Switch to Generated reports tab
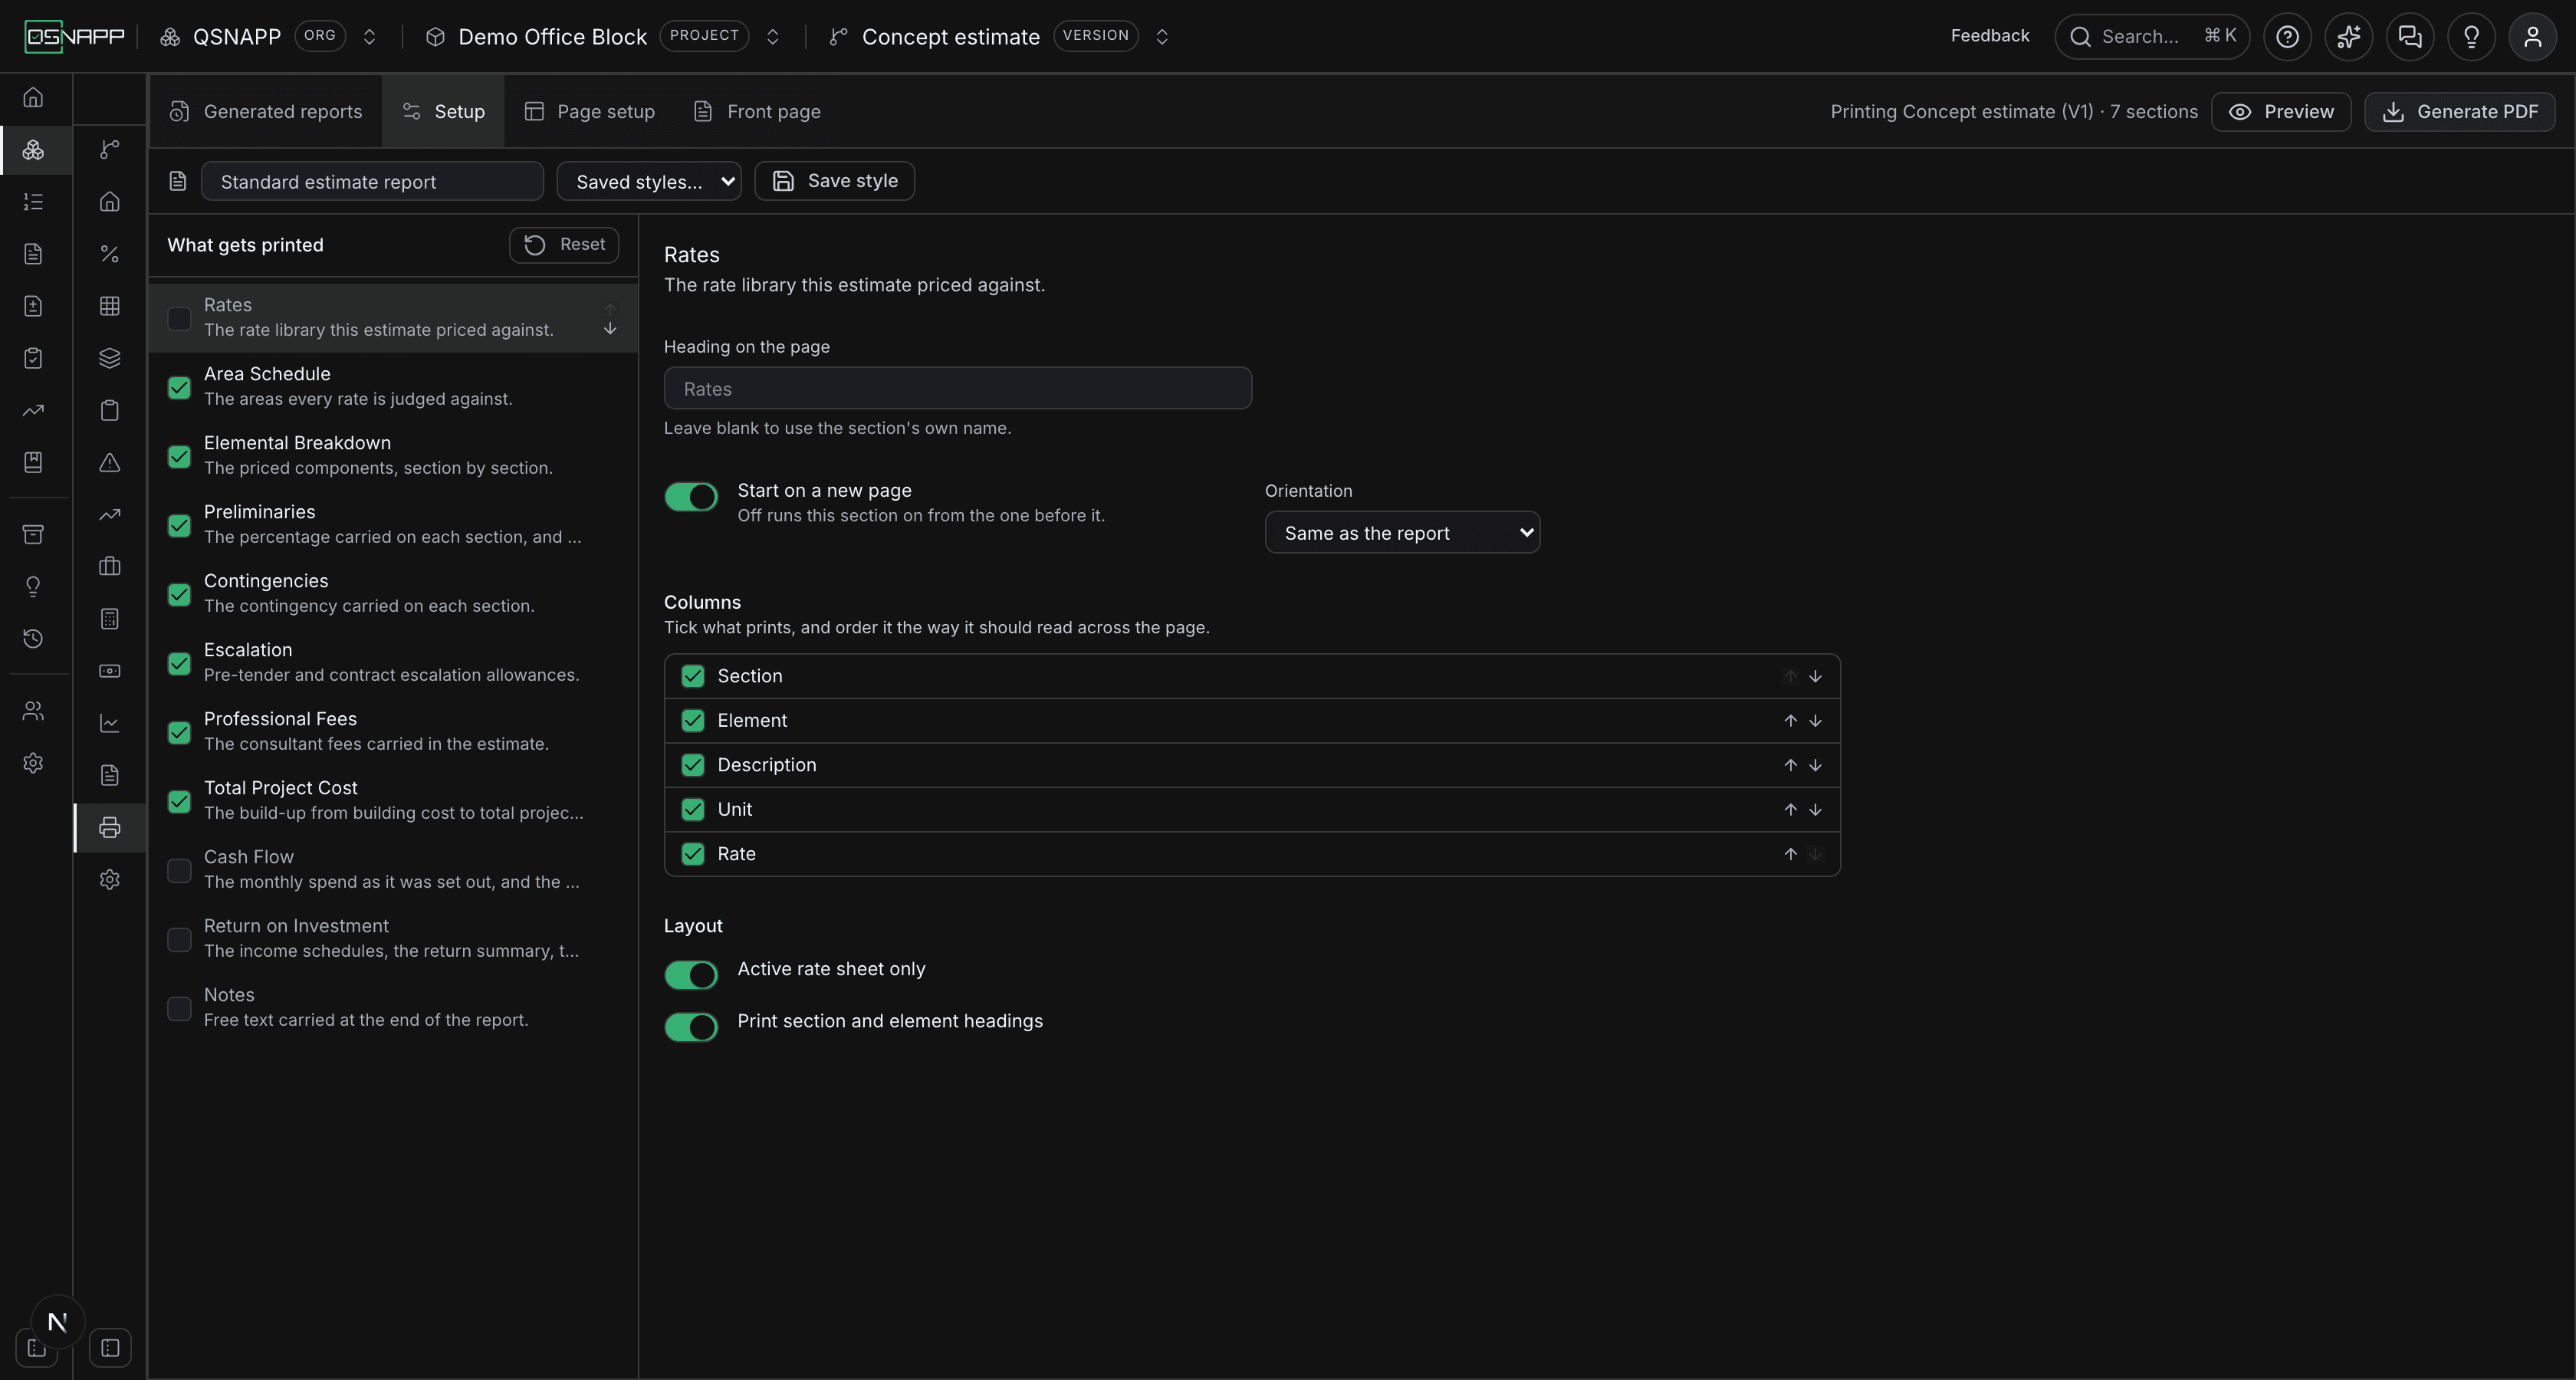Screen dimensions: 2576x1380 tap(266, 112)
